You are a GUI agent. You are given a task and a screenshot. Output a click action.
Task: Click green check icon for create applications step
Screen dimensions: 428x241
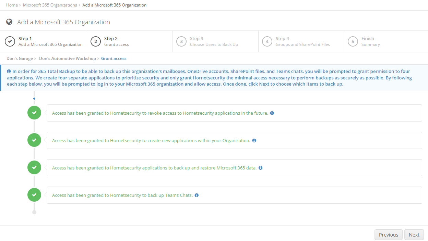pyautogui.click(x=34, y=140)
